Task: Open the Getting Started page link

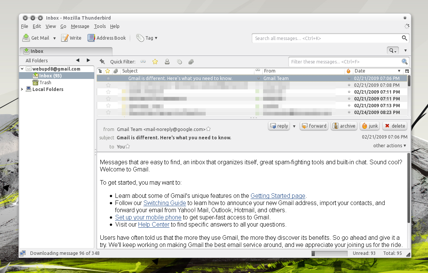Action: click(278, 196)
